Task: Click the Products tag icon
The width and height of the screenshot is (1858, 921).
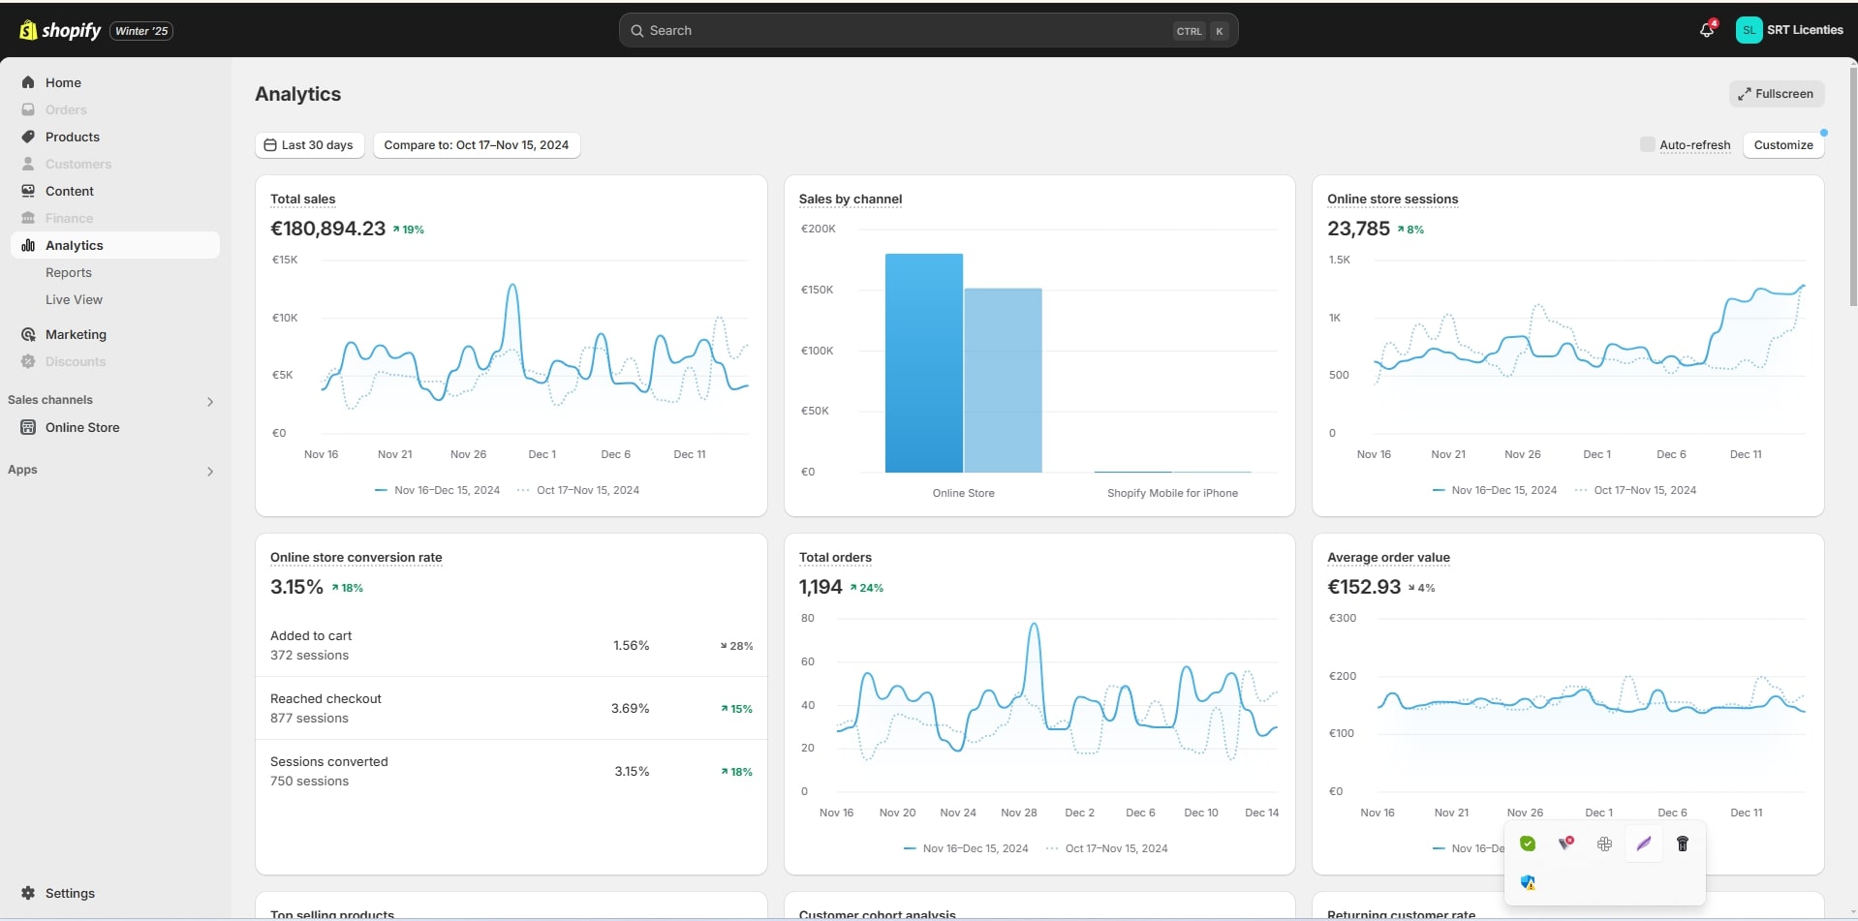Action: click(28, 137)
